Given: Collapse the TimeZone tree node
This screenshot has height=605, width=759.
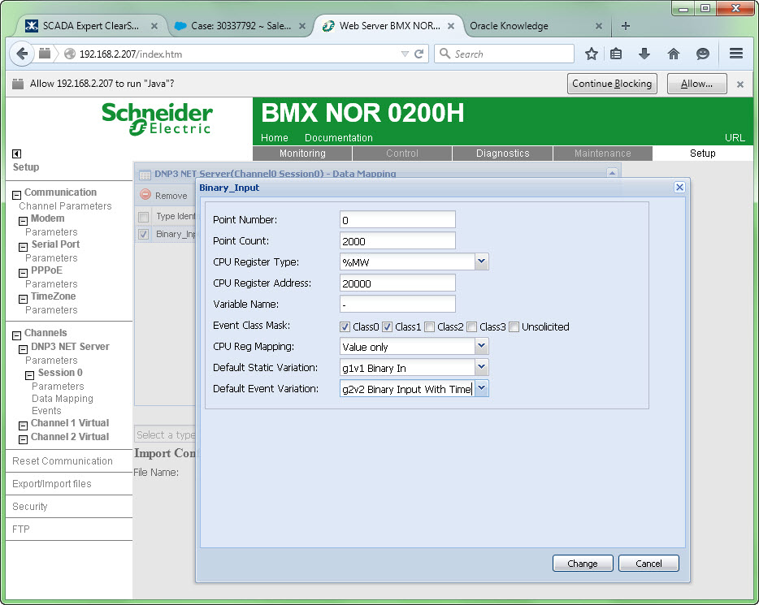Looking at the screenshot, I should (23, 300).
